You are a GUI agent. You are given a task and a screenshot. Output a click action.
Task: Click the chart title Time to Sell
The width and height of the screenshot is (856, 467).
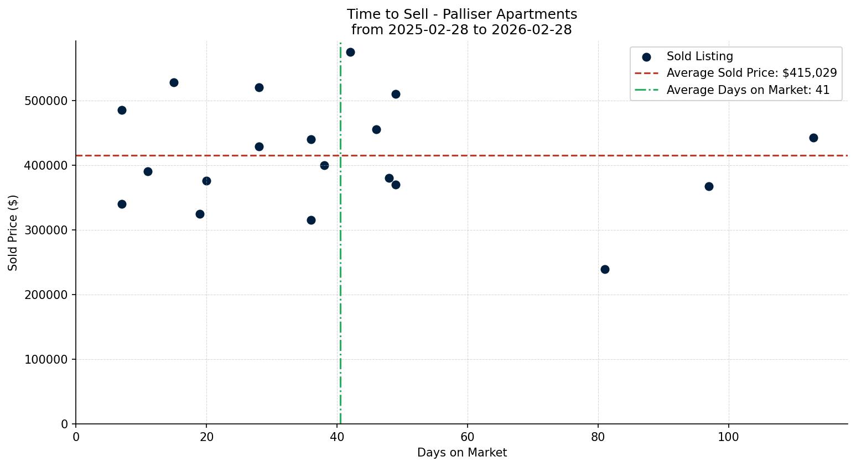coord(461,14)
